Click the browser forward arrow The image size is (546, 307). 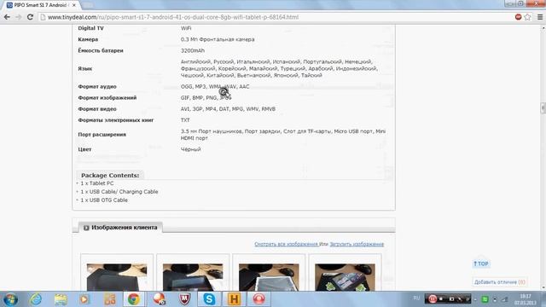tap(19, 17)
